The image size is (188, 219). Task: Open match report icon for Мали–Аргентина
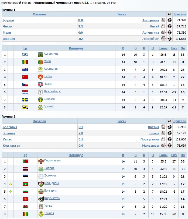point(163,33)
